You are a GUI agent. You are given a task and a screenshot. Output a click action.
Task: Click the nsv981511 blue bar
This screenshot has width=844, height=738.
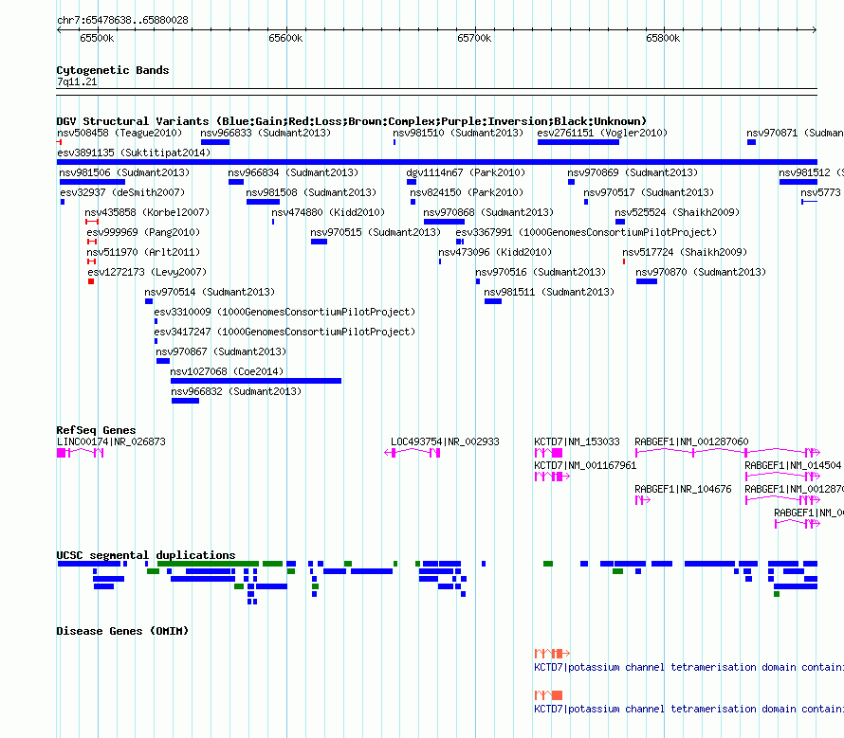coord(493,301)
